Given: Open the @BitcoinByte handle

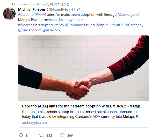Looking at the screenshot, I should point(57,9).
